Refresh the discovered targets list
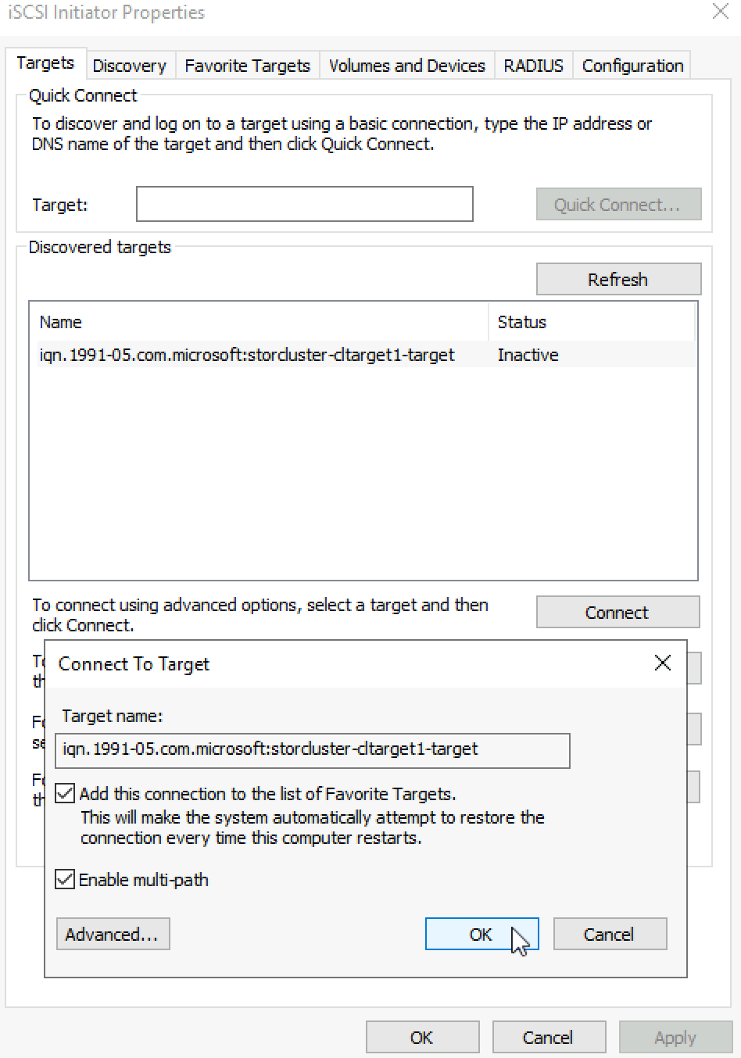The height and width of the screenshot is (1058, 741). pos(618,279)
